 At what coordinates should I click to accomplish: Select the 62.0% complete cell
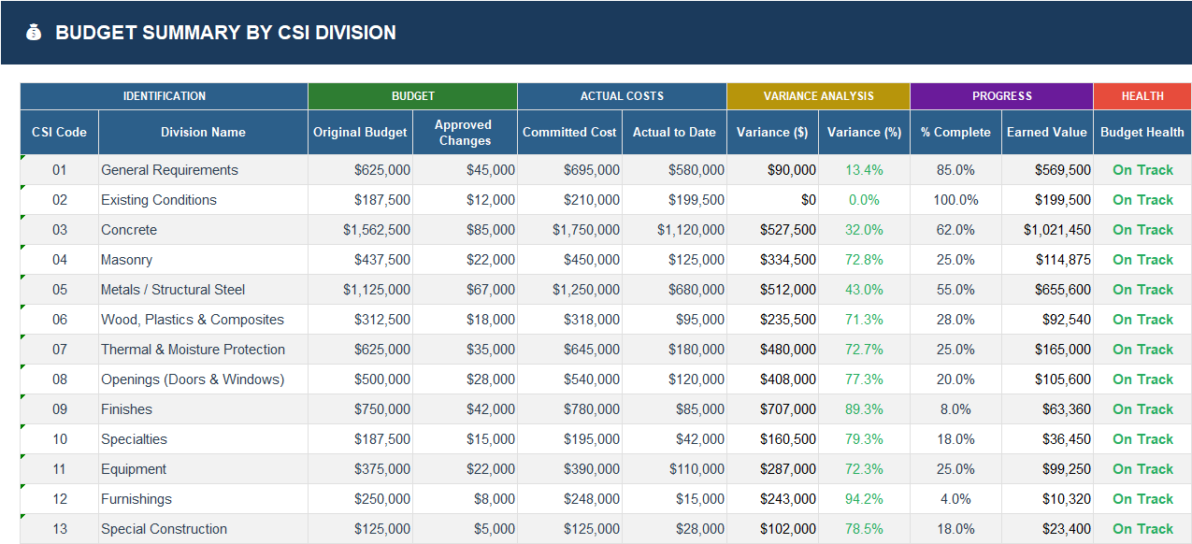[x=955, y=230]
